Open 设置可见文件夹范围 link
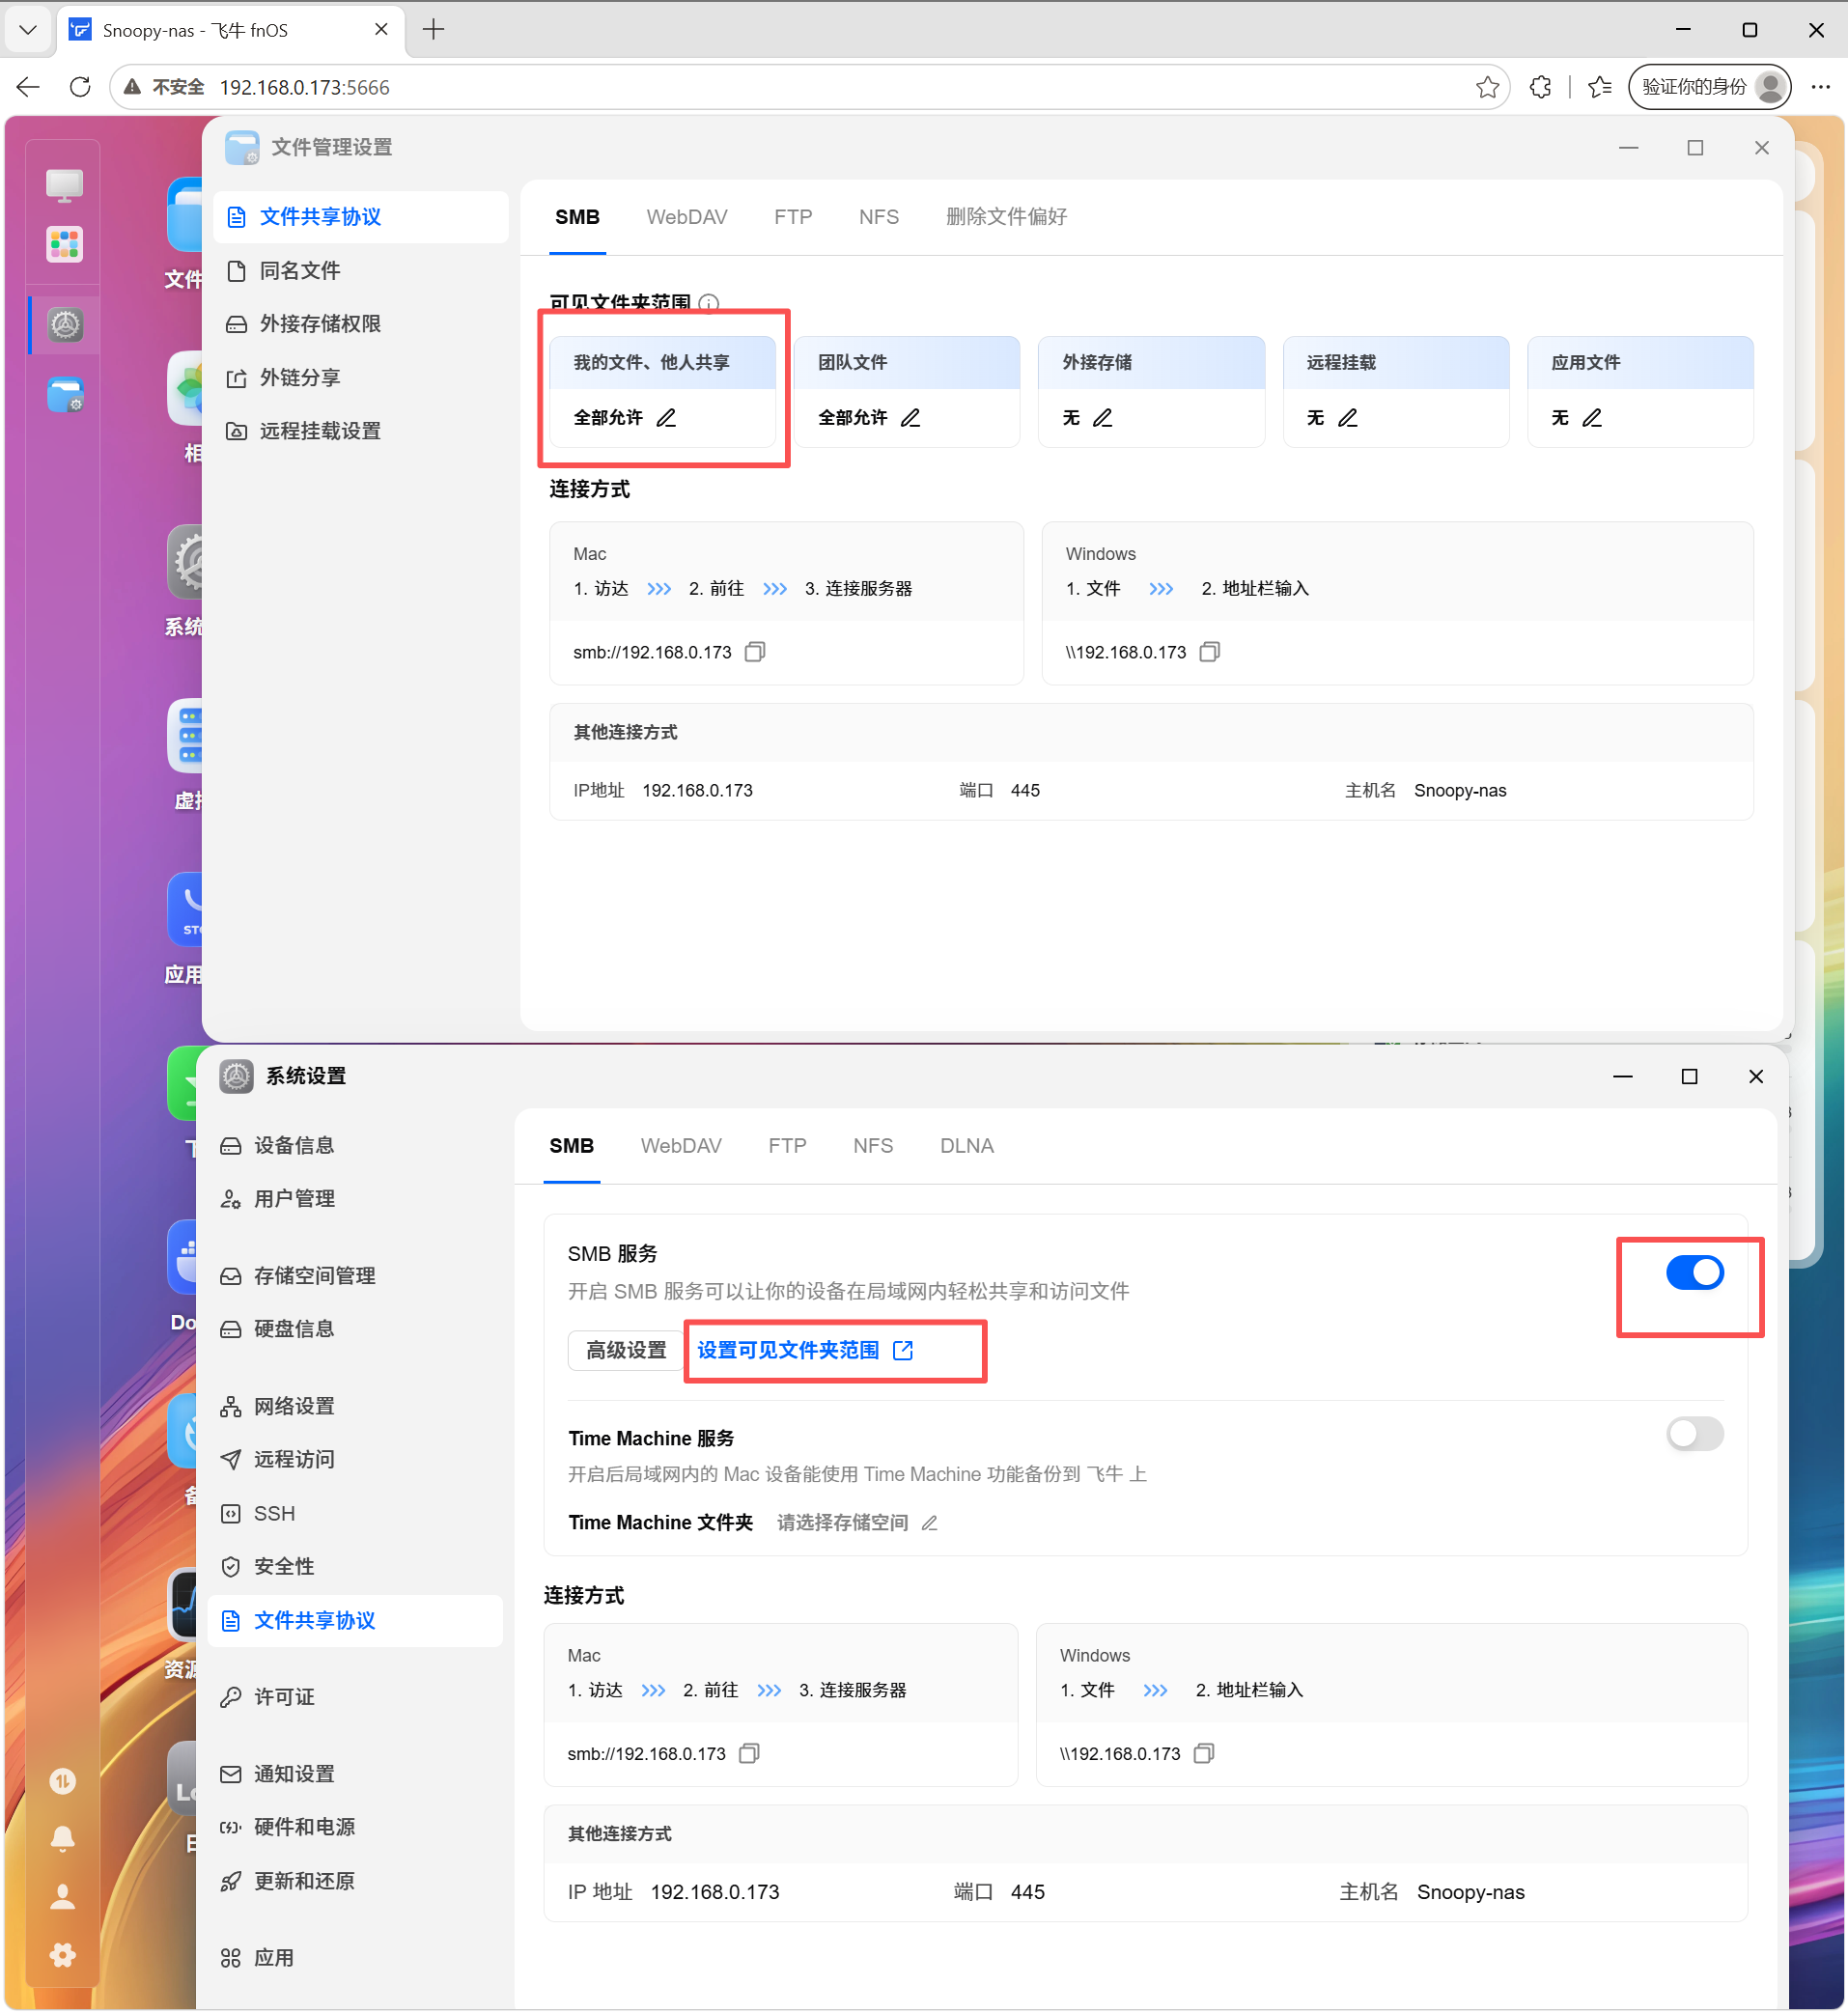The width and height of the screenshot is (1848, 2013). point(805,1351)
